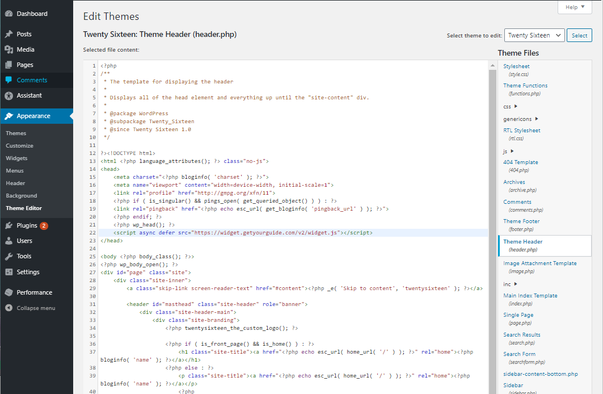Open Themes submenu link
This screenshot has height=394, width=603.
pos(16,133)
